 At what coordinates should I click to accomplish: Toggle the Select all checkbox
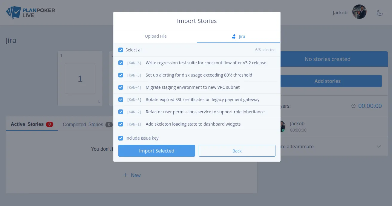(121, 50)
